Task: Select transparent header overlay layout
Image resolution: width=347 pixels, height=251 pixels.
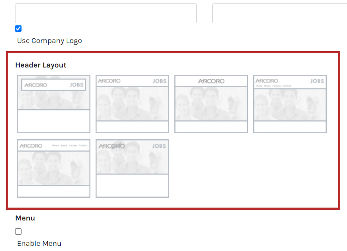Action: [132, 168]
